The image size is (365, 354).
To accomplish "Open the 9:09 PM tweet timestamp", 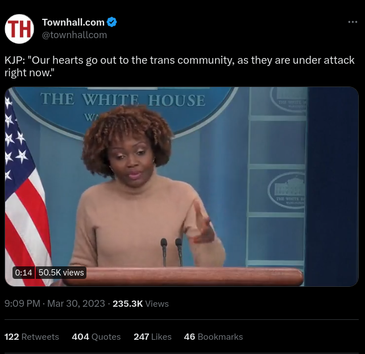I will click(x=22, y=303).
